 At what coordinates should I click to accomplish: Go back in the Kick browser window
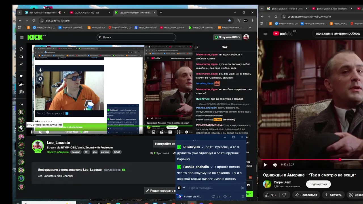(x=20, y=20)
